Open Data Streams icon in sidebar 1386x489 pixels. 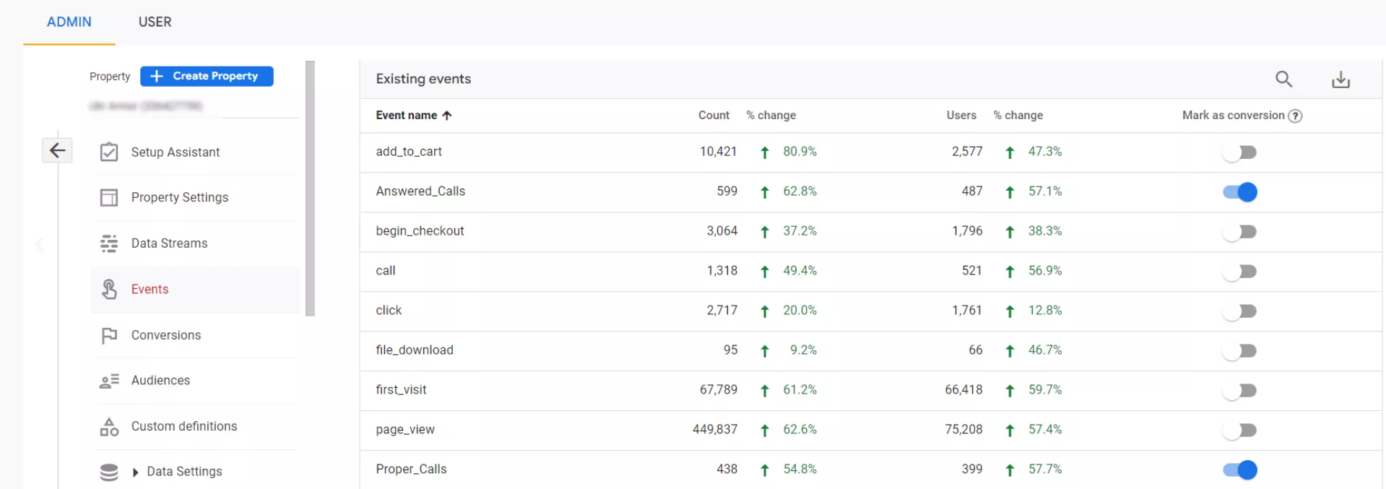pyautogui.click(x=109, y=243)
